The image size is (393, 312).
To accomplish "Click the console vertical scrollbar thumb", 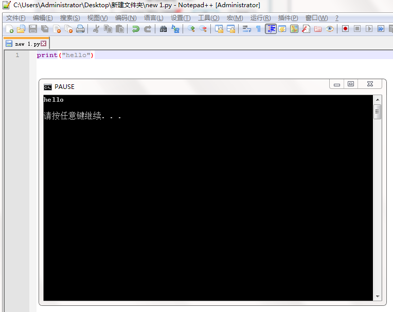I will [x=378, y=112].
